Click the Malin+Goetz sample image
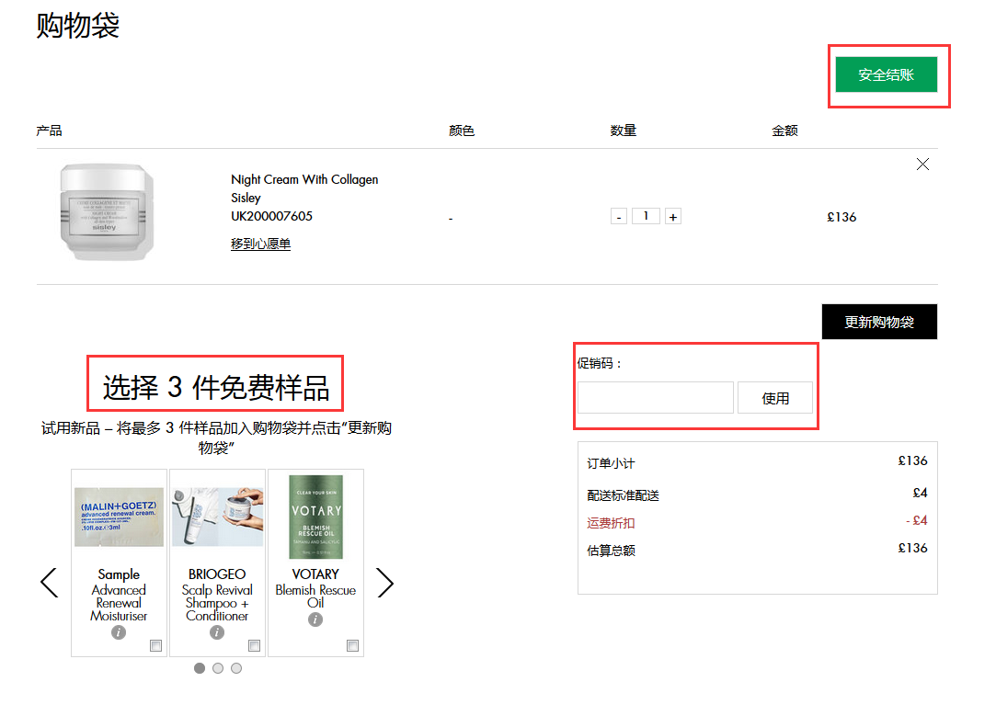996x716 pixels. [119, 517]
